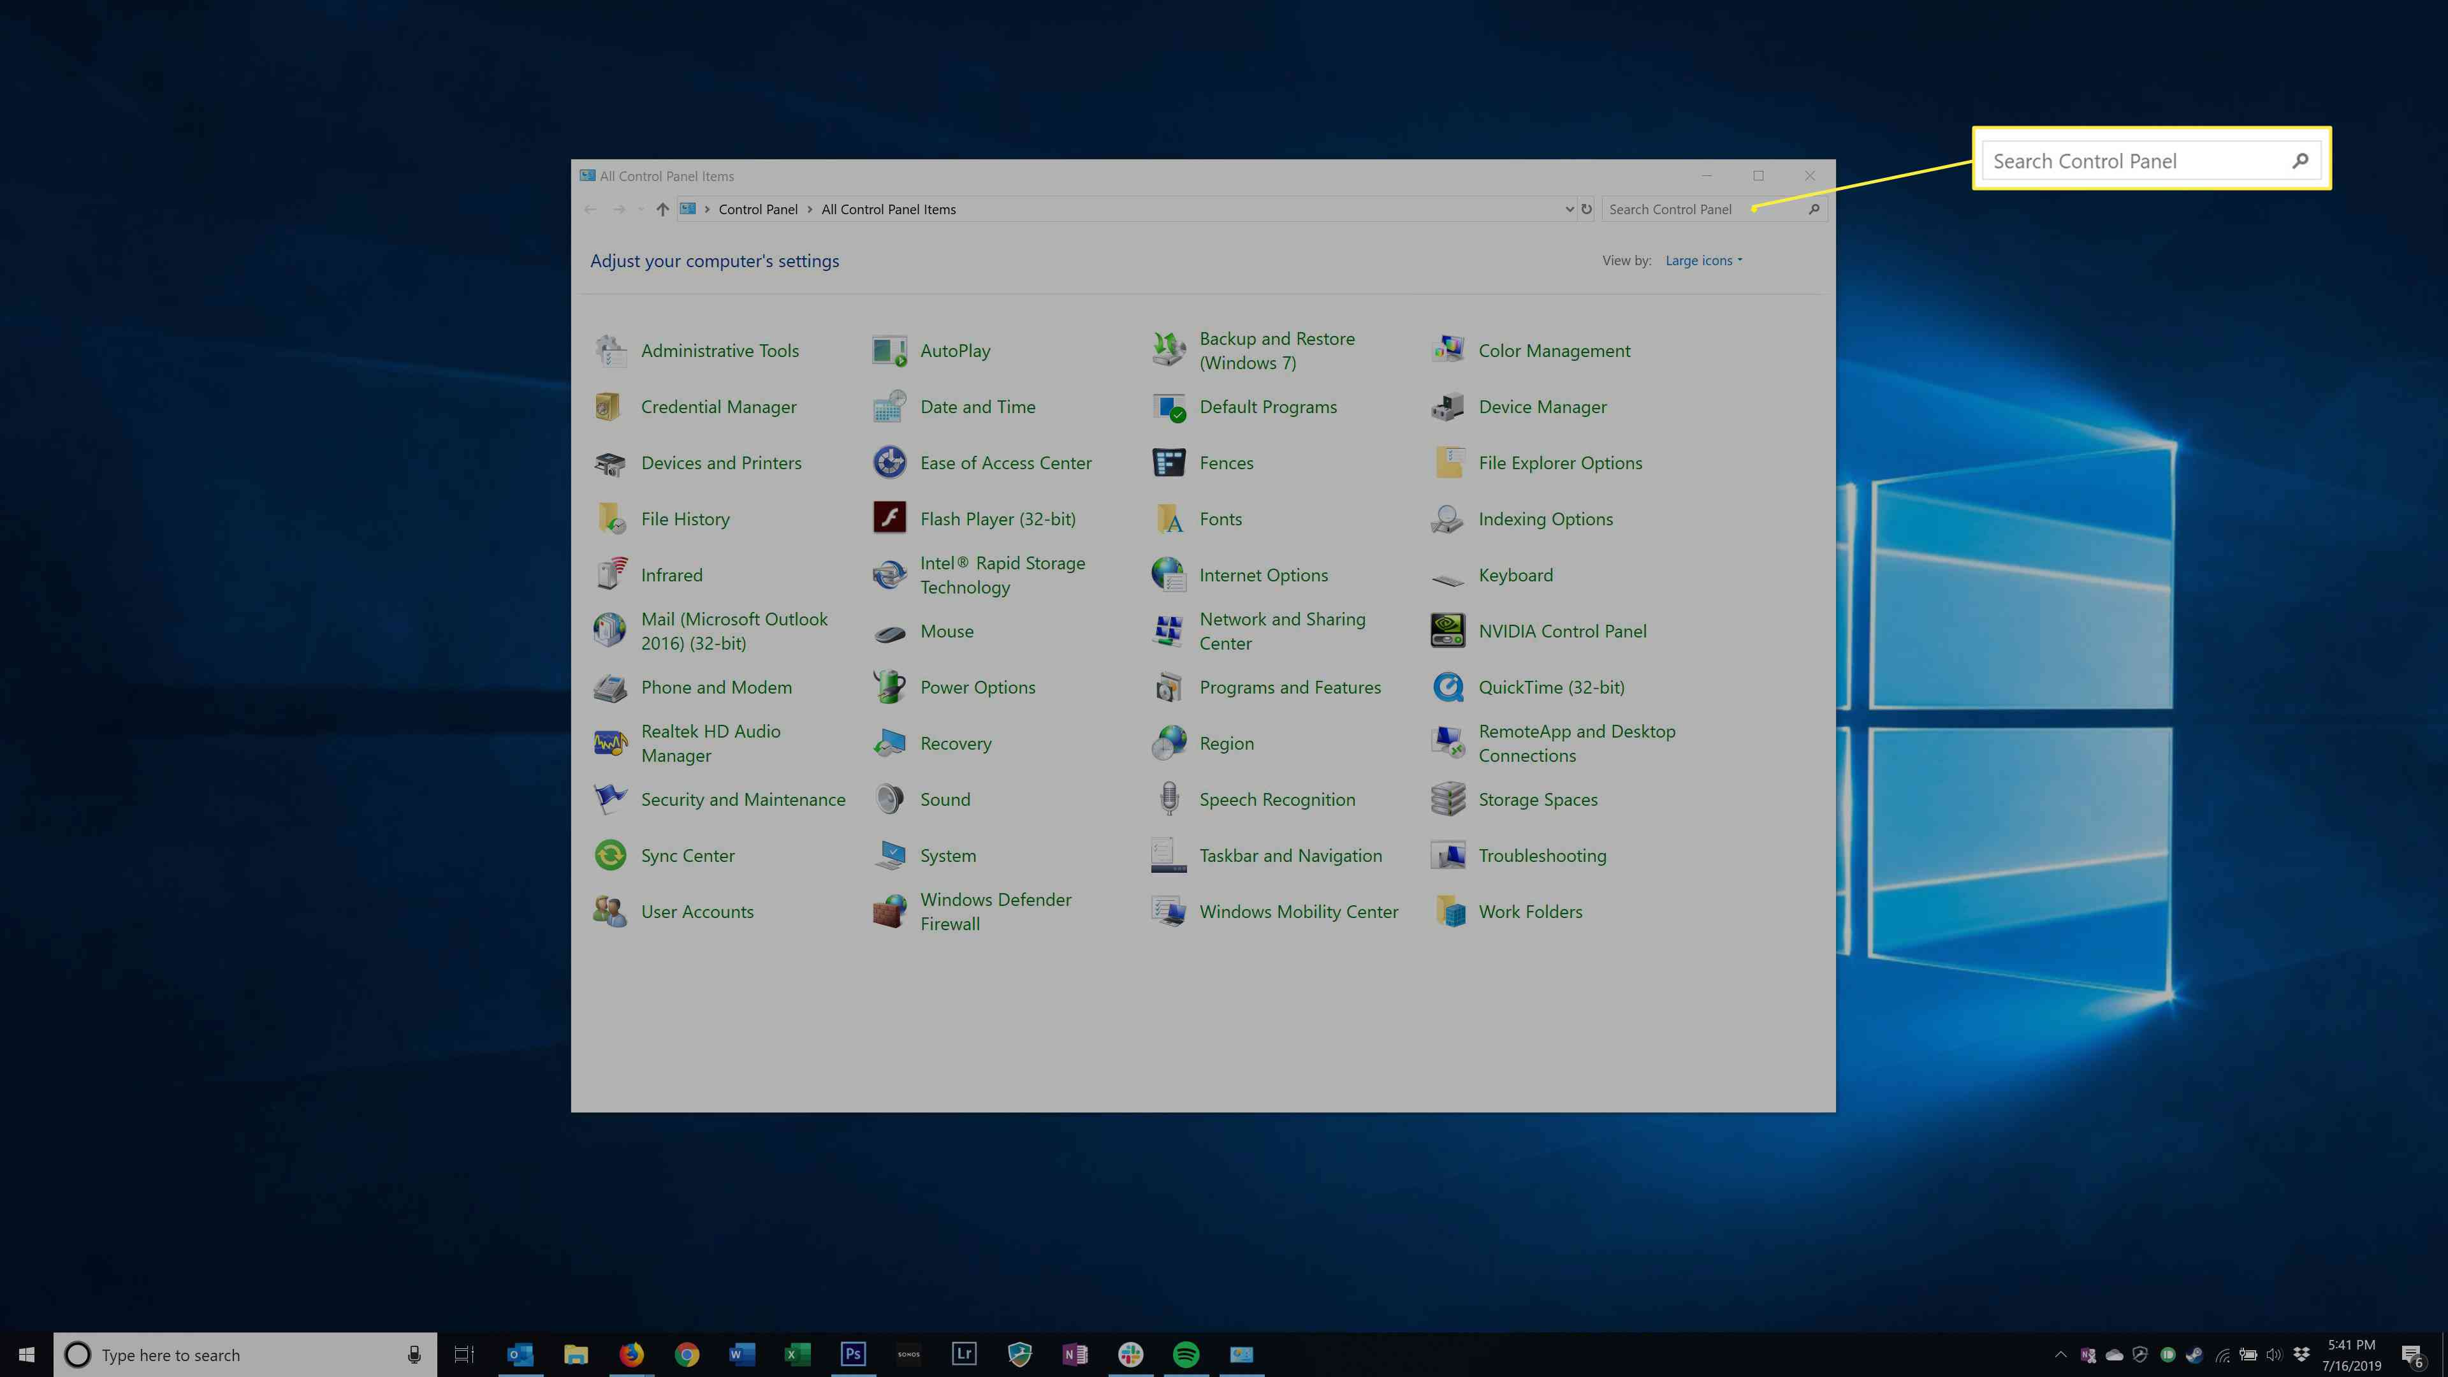Viewport: 2448px width, 1377px height.
Task: Click the Realtek HD Audio Manager link
Action: pyautogui.click(x=710, y=743)
